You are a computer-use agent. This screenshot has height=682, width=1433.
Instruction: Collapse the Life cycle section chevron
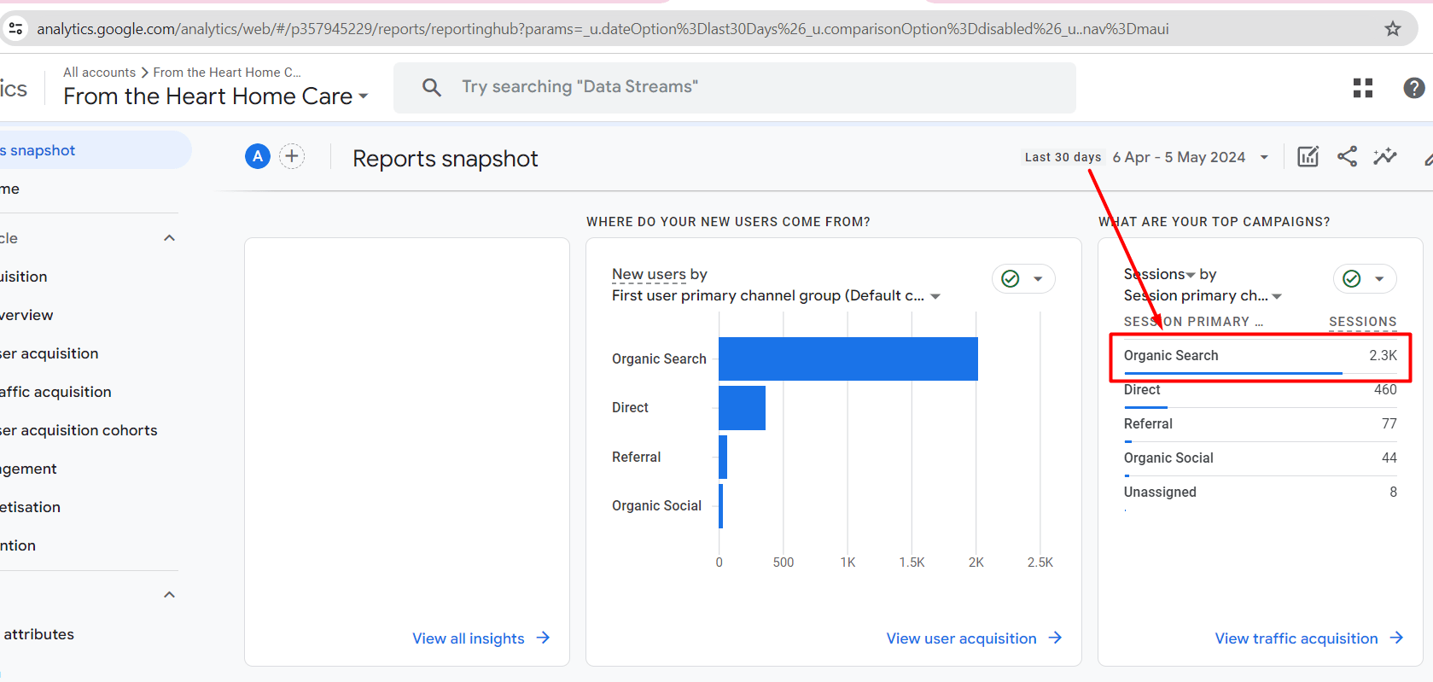[169, 238]
